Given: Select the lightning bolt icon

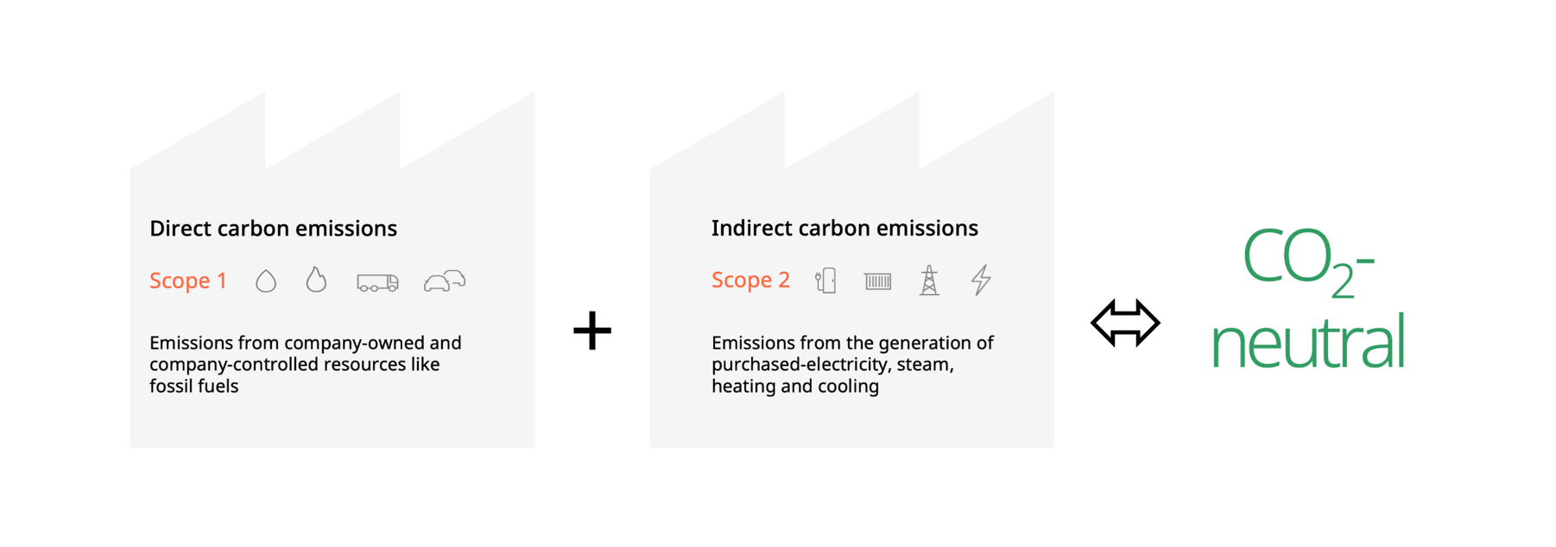Looking at the screenshot, I should point(981,280).
